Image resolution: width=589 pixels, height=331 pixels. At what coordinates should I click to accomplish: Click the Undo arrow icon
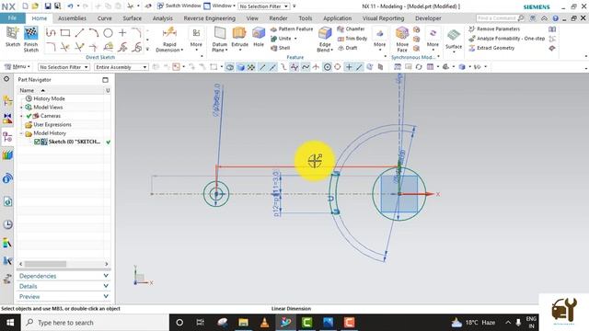pos(70,6)
